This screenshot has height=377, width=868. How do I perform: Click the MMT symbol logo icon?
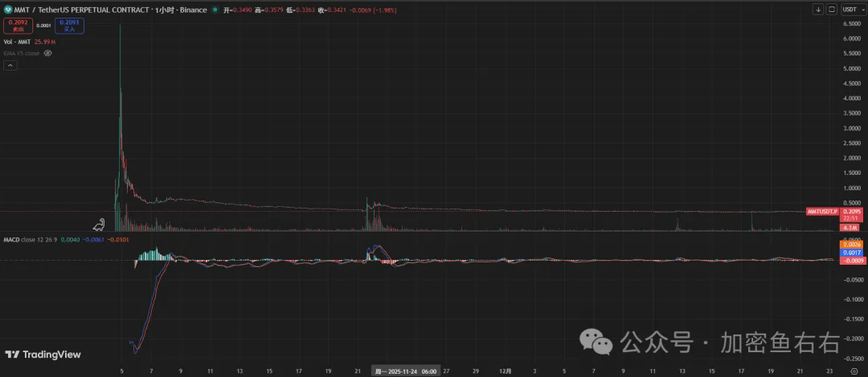tap(8, 10)
